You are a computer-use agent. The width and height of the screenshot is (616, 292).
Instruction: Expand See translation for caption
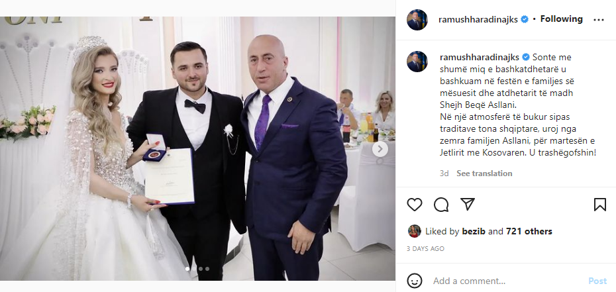point(484,173)
